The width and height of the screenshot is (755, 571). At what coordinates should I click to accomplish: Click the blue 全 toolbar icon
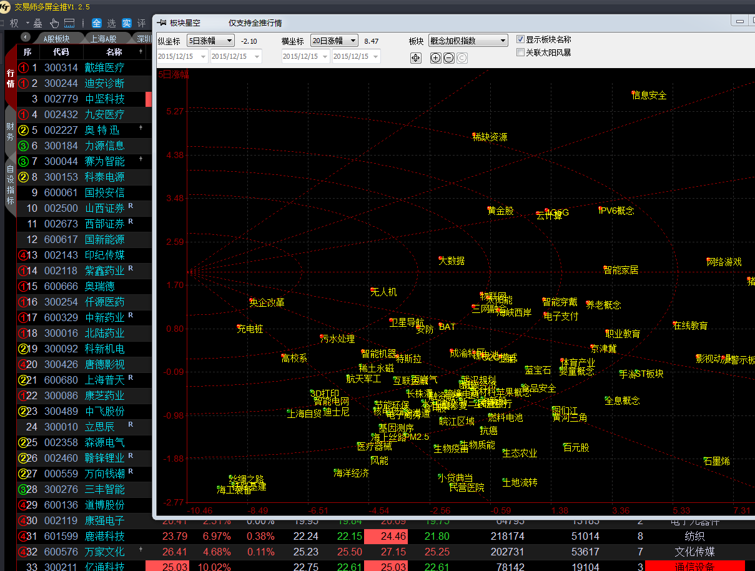[97, 23]
